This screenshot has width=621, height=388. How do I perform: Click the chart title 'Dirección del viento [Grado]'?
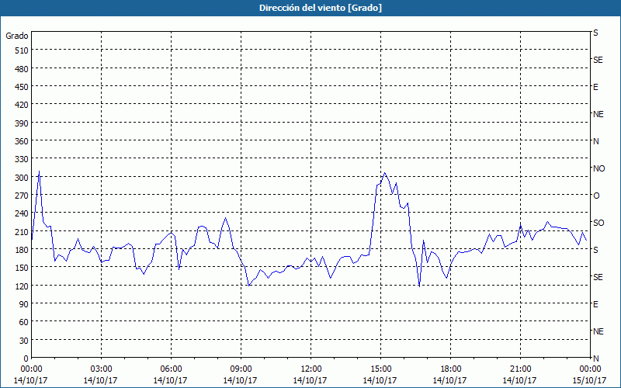pyautogui.click(x=321, y=8)
